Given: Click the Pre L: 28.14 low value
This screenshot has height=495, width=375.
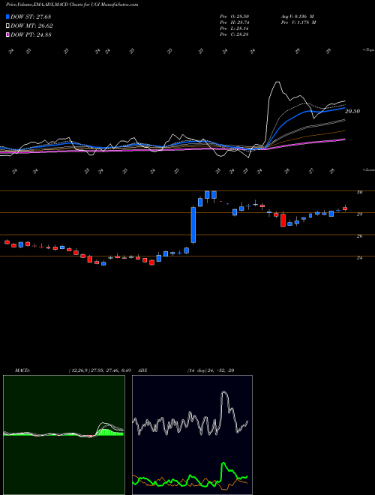Looking at the screenshot, I should pyautogui.click(x=235, y=28).
